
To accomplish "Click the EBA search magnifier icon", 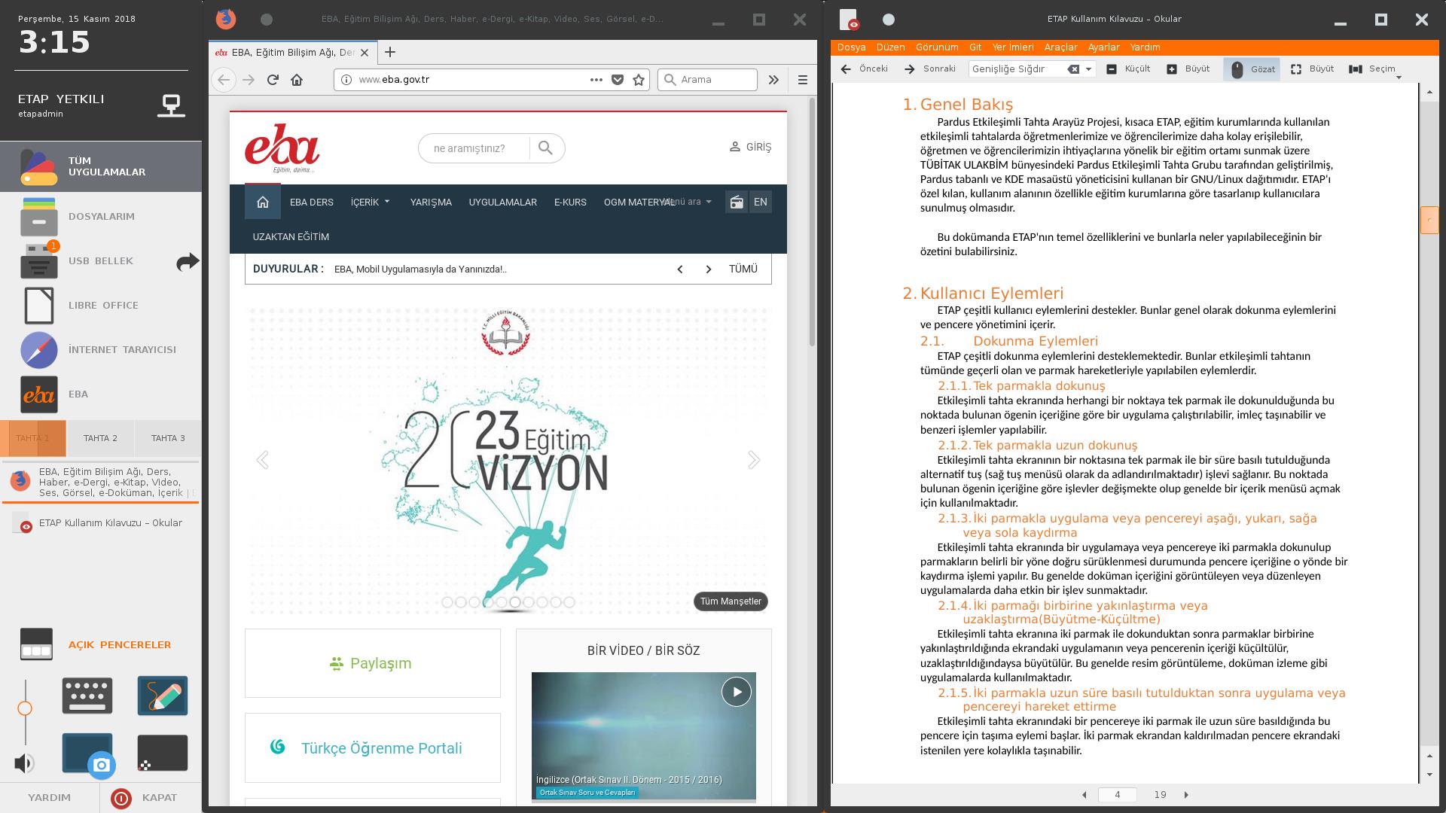I will [x=546, y=148].
